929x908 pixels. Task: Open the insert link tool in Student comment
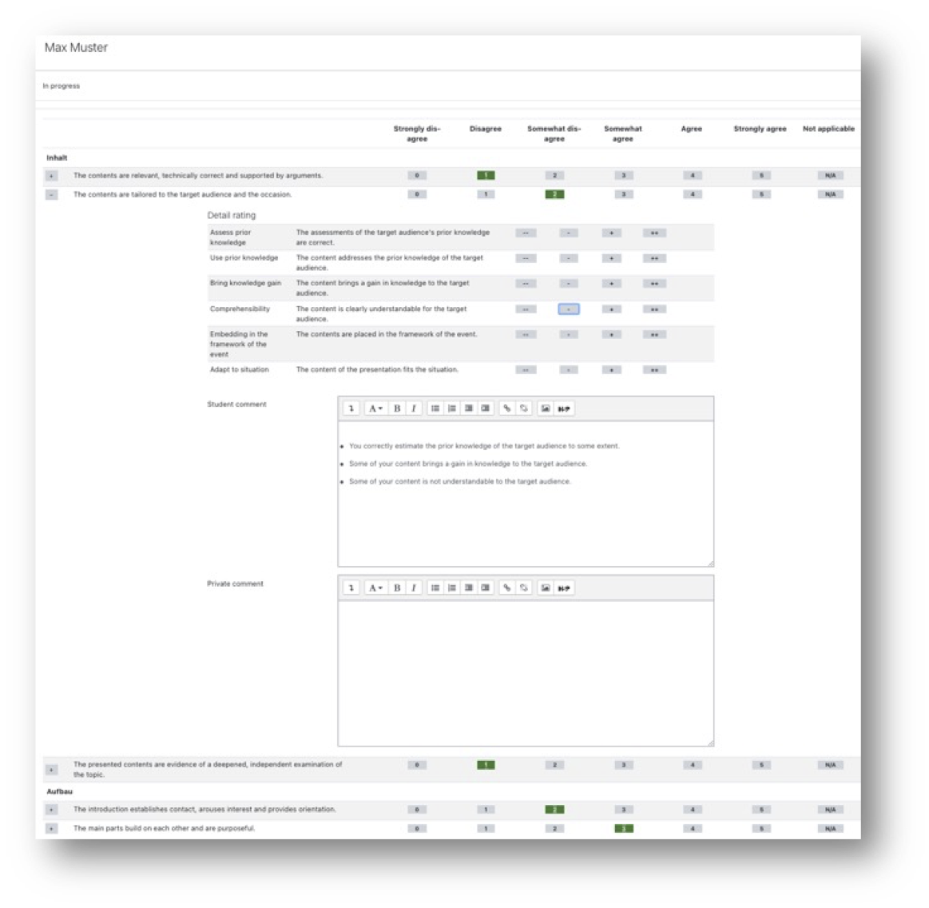pyautogui.click(x=506, y=409)
